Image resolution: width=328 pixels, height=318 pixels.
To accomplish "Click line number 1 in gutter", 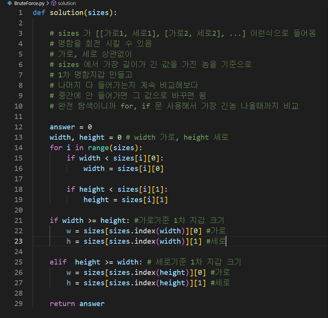I will click(x=20, y=13).
